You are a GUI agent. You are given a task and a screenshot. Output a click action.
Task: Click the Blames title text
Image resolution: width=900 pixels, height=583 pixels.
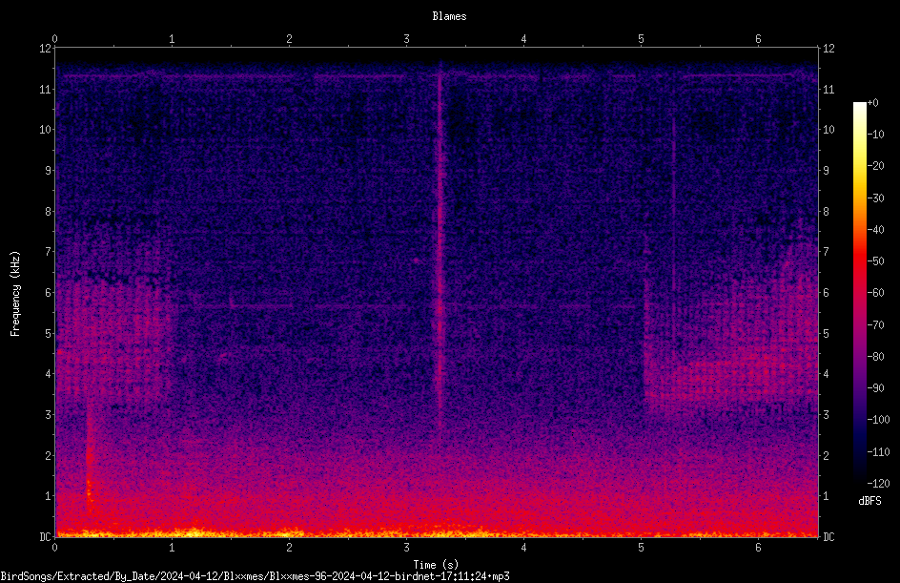449,16
